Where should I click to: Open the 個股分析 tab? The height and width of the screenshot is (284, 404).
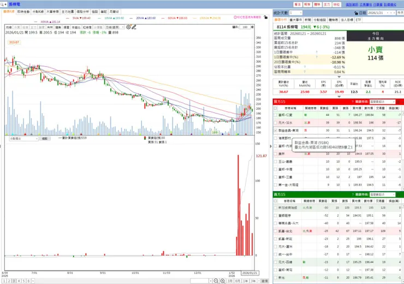(x=82, y=12)
